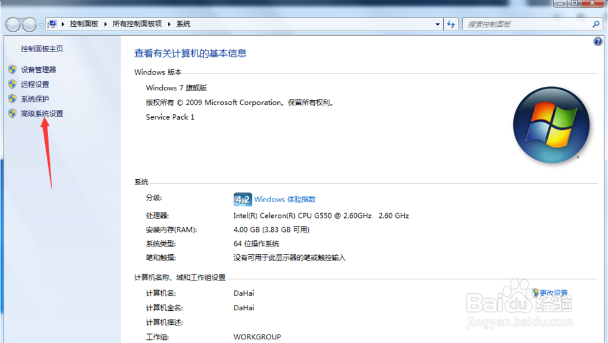Click the 64 位操作系统 value
608x343 pixels.
click(x=257, y=243)
